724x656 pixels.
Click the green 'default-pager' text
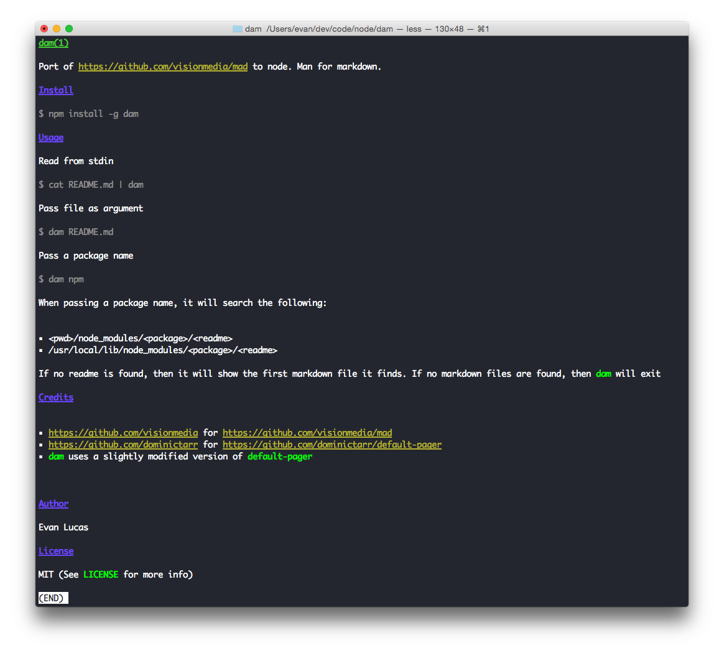coord(280,456)
